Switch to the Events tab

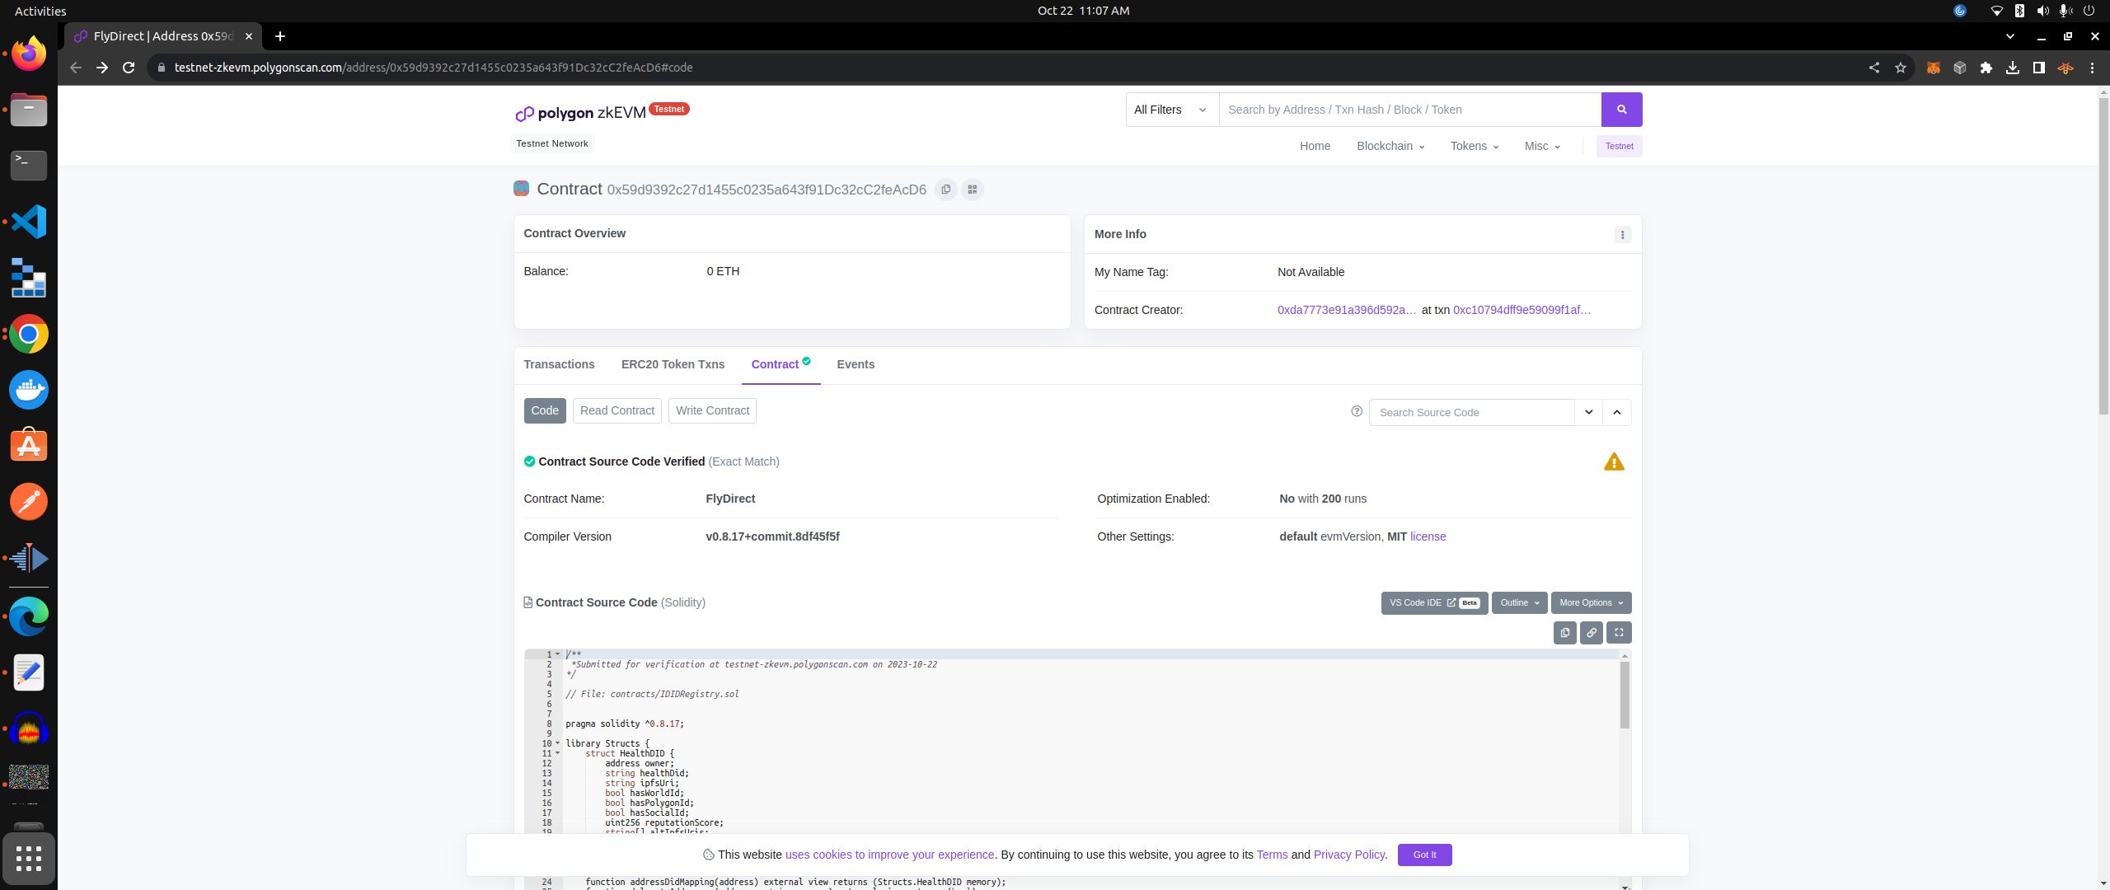coord(856,364)
